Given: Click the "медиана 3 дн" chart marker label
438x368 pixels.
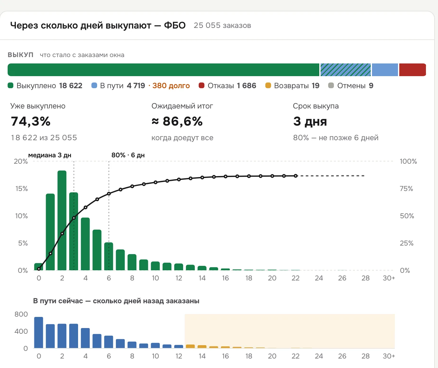Looking at the screenshot, I should click(x=50, y=155).
